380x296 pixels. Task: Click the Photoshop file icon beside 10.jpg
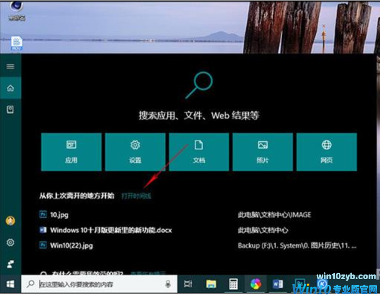[x=43, y=214]
